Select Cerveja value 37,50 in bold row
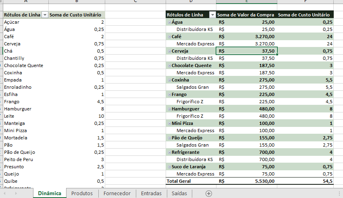 pyautogui.click(x=247, y=51)
